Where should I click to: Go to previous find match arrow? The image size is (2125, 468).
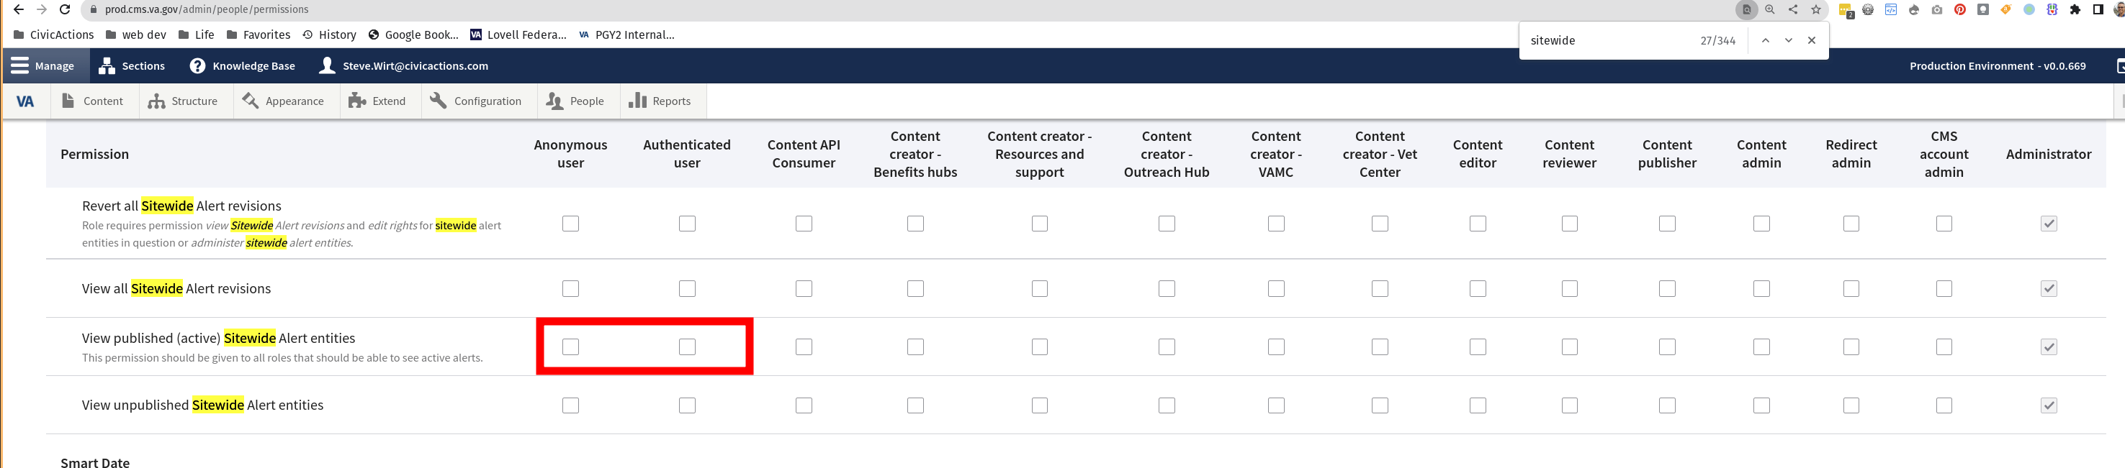[1766, 40]
